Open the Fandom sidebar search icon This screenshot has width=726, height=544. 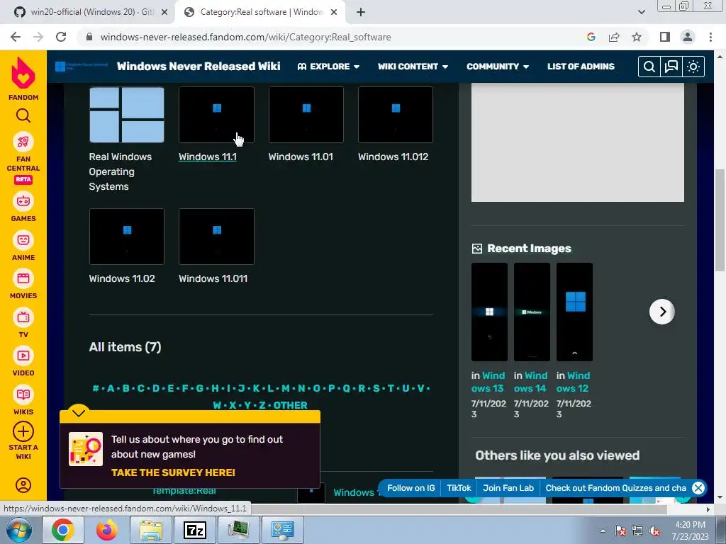click(x=23, y=115)
